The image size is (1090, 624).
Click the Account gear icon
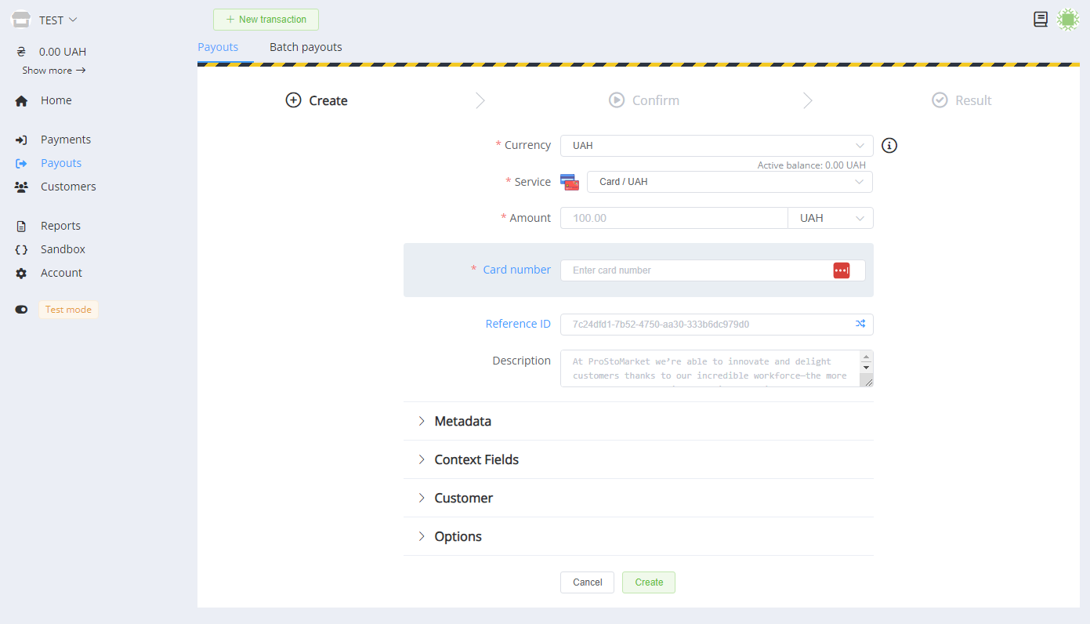coord(21,274)
